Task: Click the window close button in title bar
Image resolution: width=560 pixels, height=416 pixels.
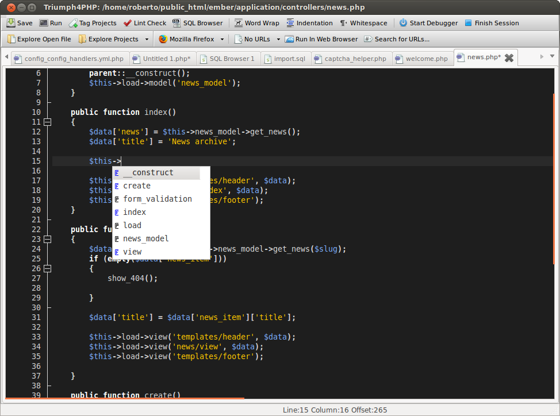Action: pos(11,7)
